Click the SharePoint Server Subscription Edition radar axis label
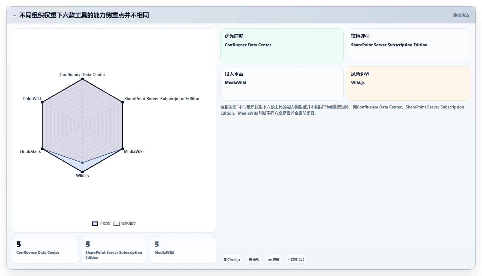The width and height of the screenshot is (482, 276). (162, 99)
